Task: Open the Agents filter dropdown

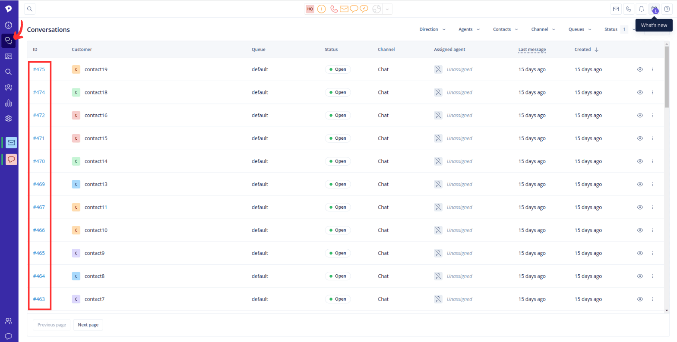Action: 469,29
